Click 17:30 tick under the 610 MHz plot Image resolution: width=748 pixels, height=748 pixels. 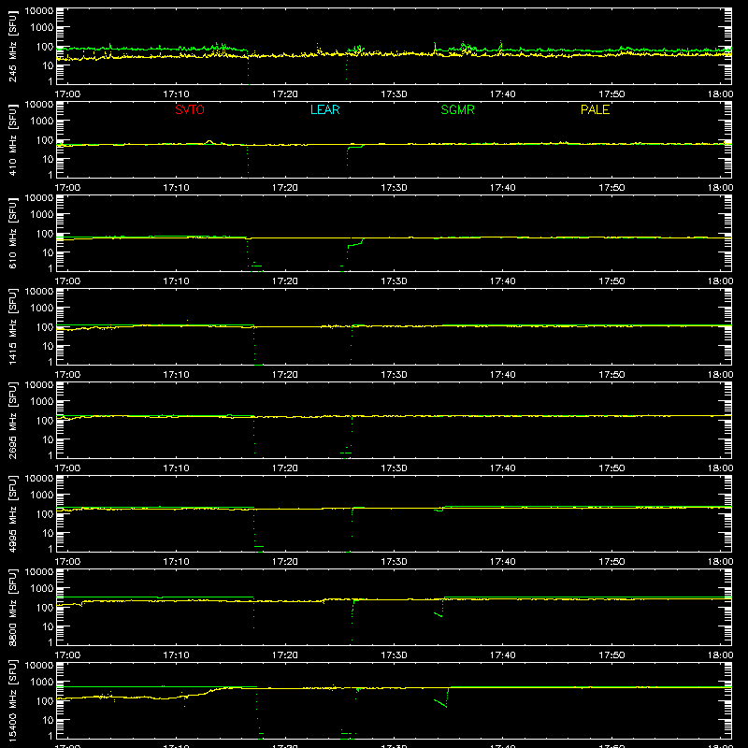pos(394,281)
